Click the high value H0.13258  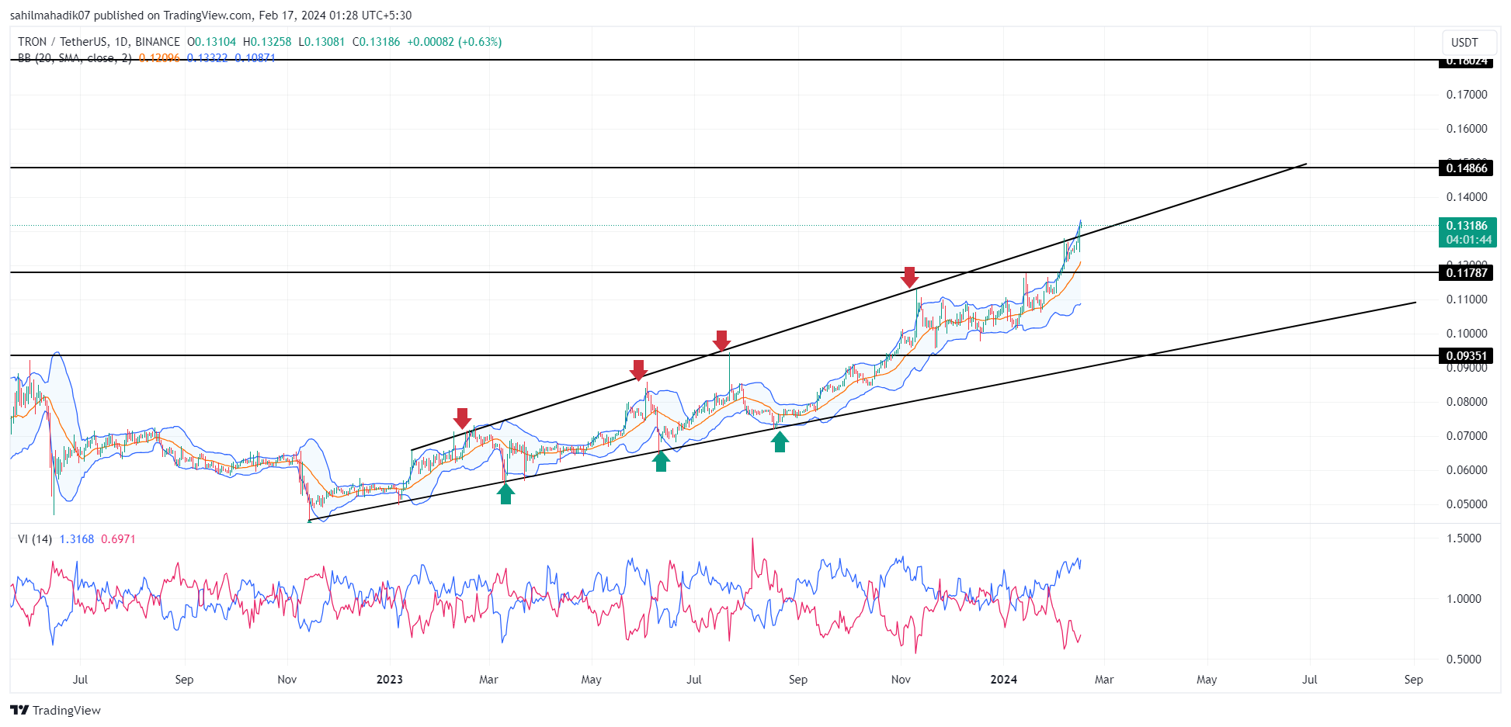click(267, 42)
